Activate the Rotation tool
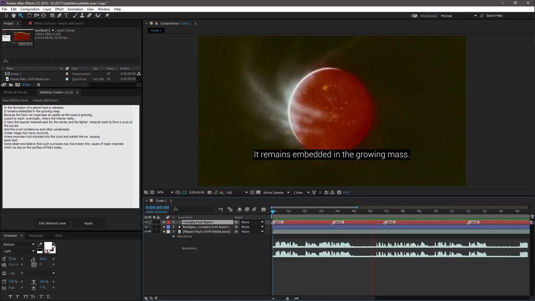 [x=30, y=15]
